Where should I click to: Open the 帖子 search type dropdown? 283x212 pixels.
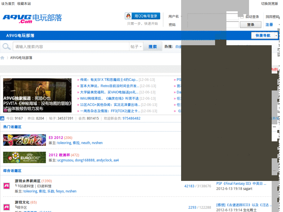pyautogui.click(x=136, y=47)
